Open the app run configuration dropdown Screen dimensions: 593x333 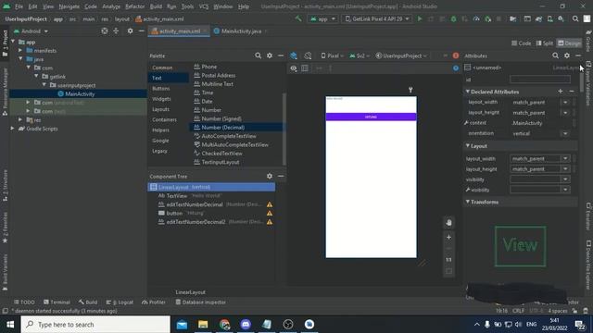(x=322, y=18)
